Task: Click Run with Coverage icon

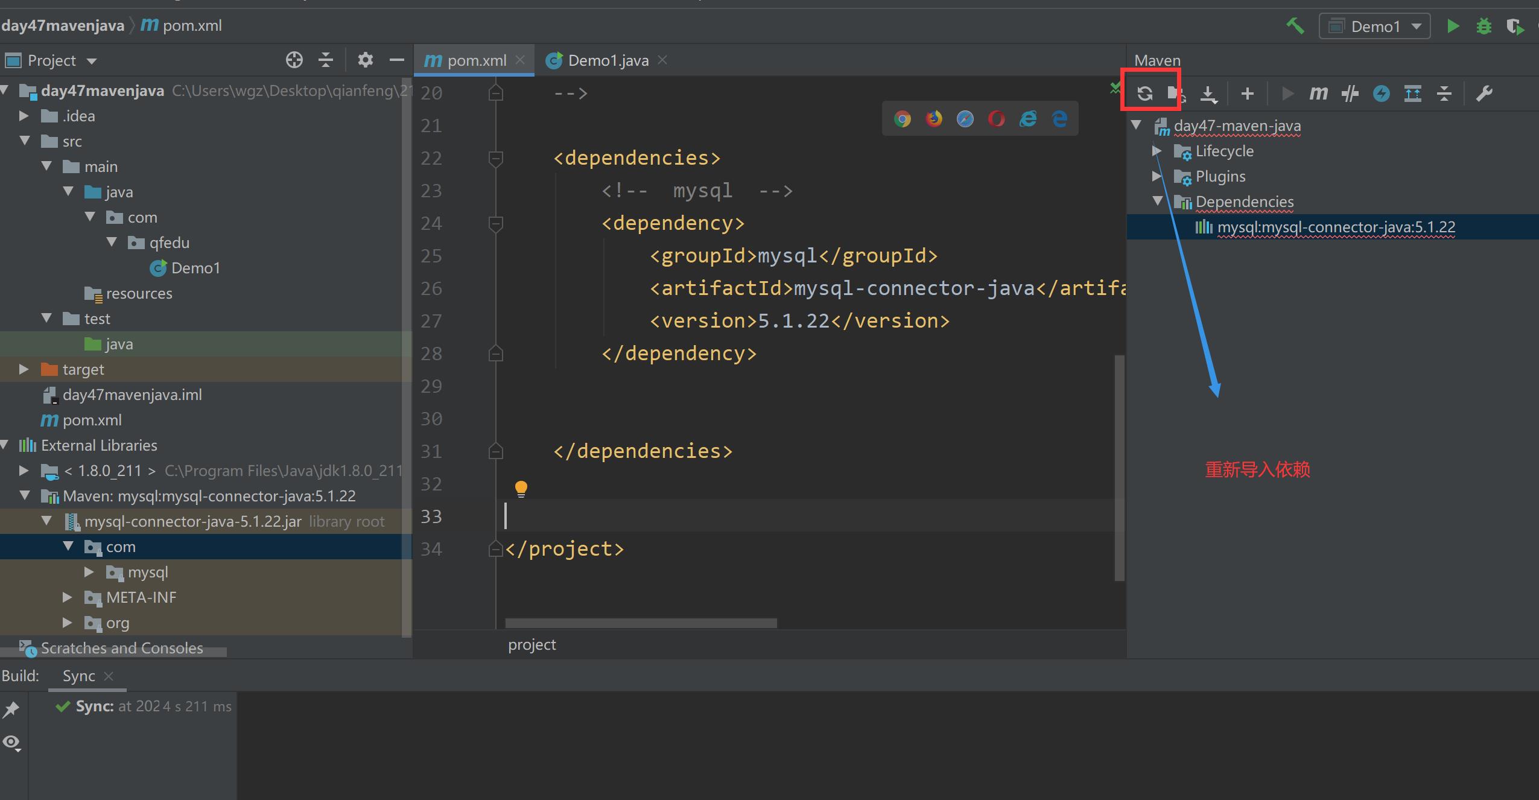Action: (x=1515, y=27)
